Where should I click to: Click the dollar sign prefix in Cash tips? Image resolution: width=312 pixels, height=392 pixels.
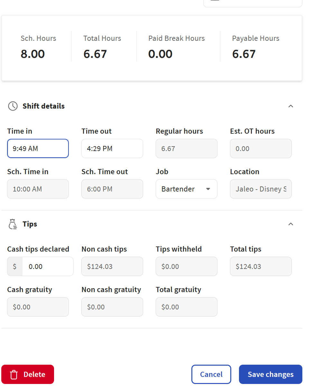point(15,266)
